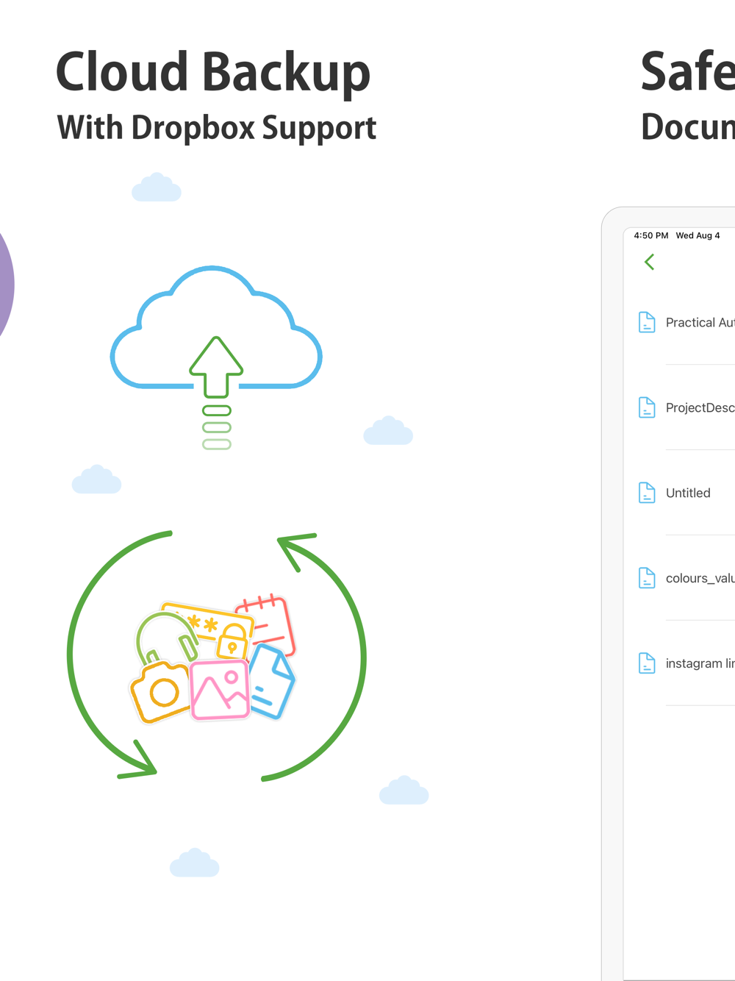Open the Practical Aut document icon
The width and height of the screenshot is (735, 981).
[x=647, y=322]
